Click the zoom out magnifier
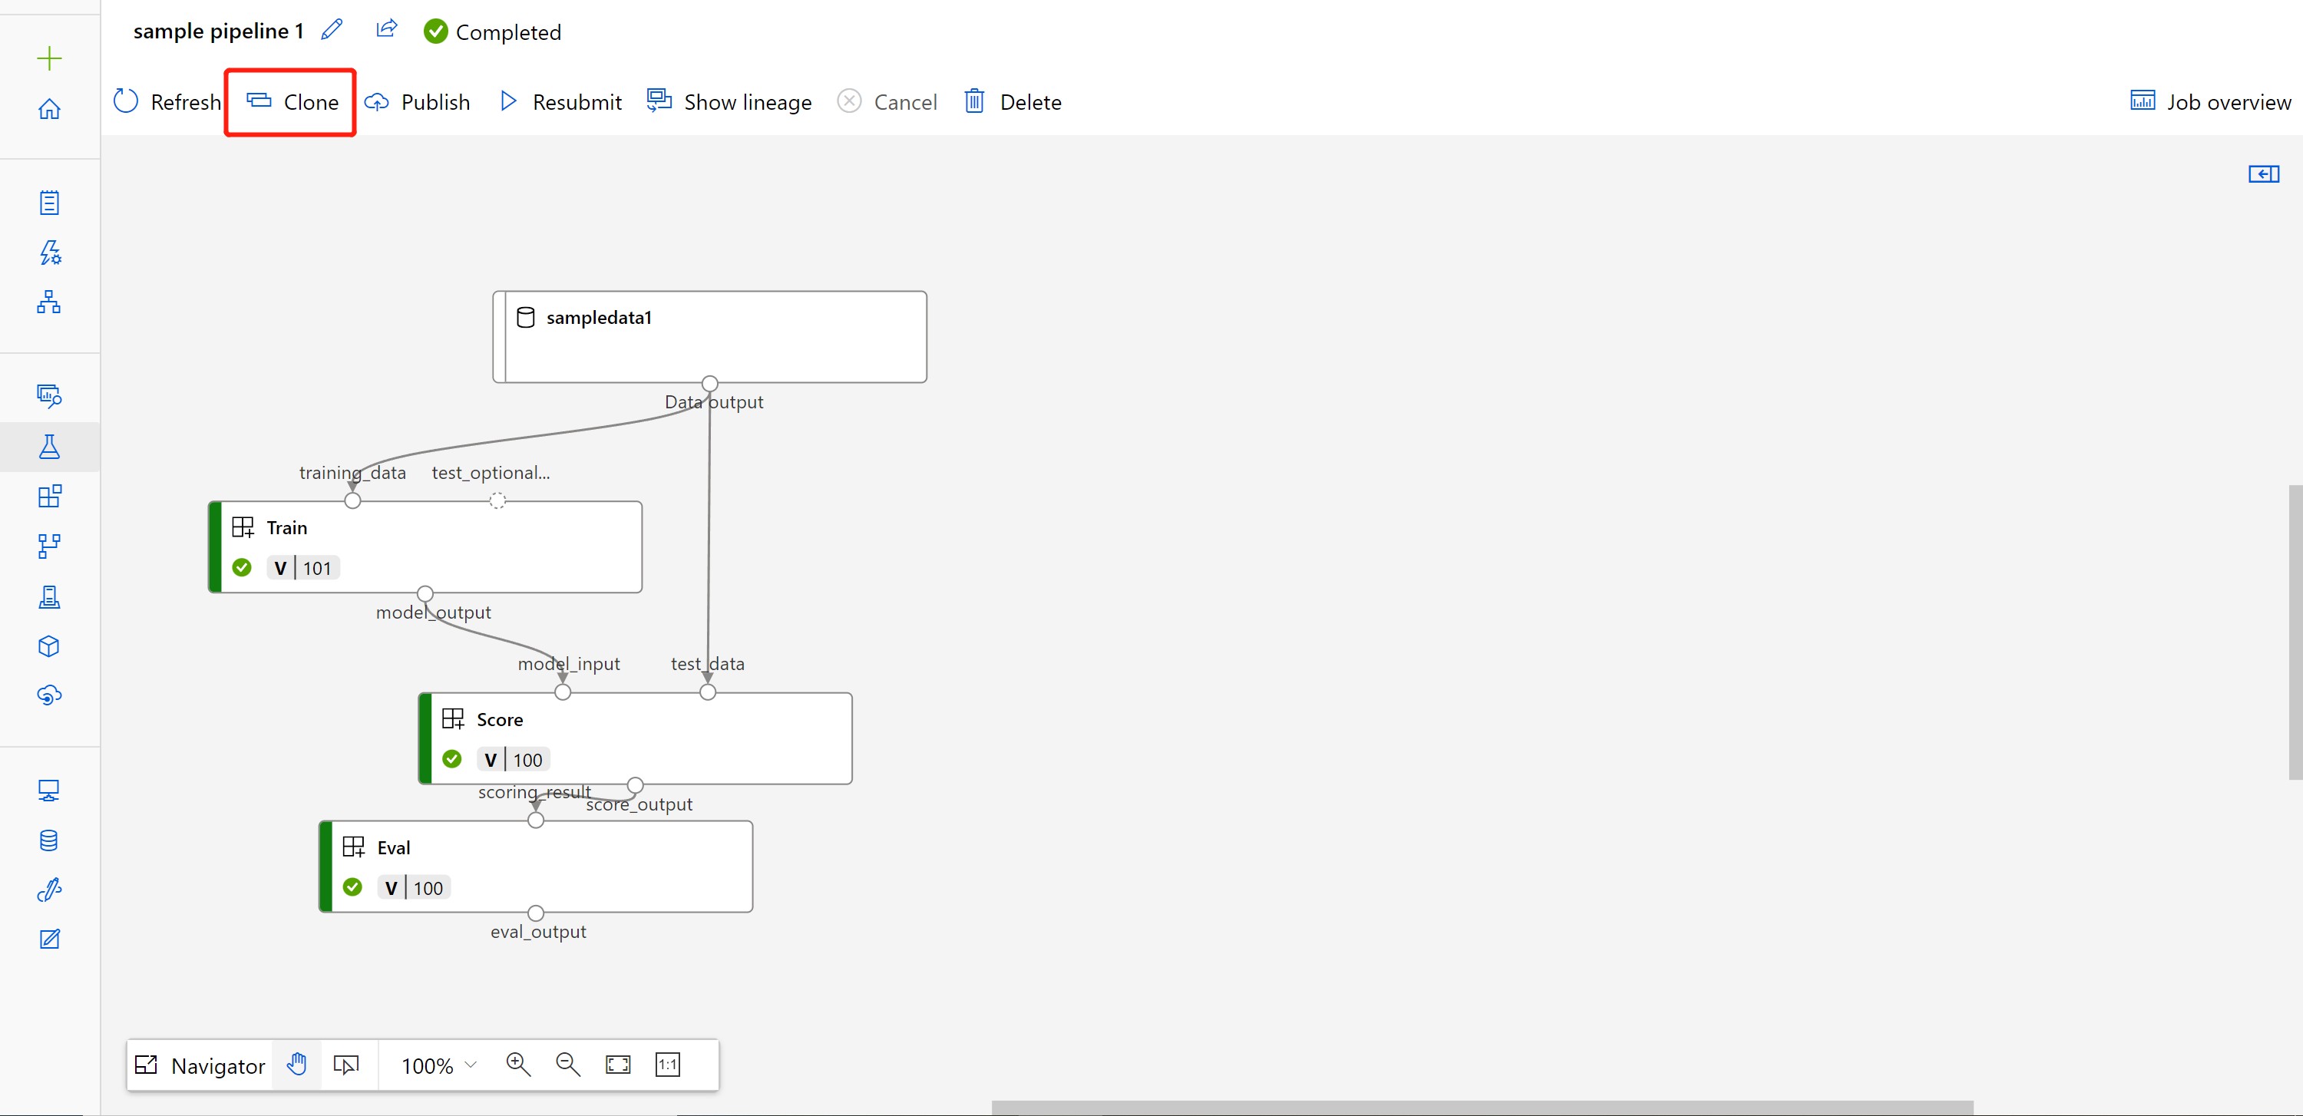 (x=568, y=1064)
